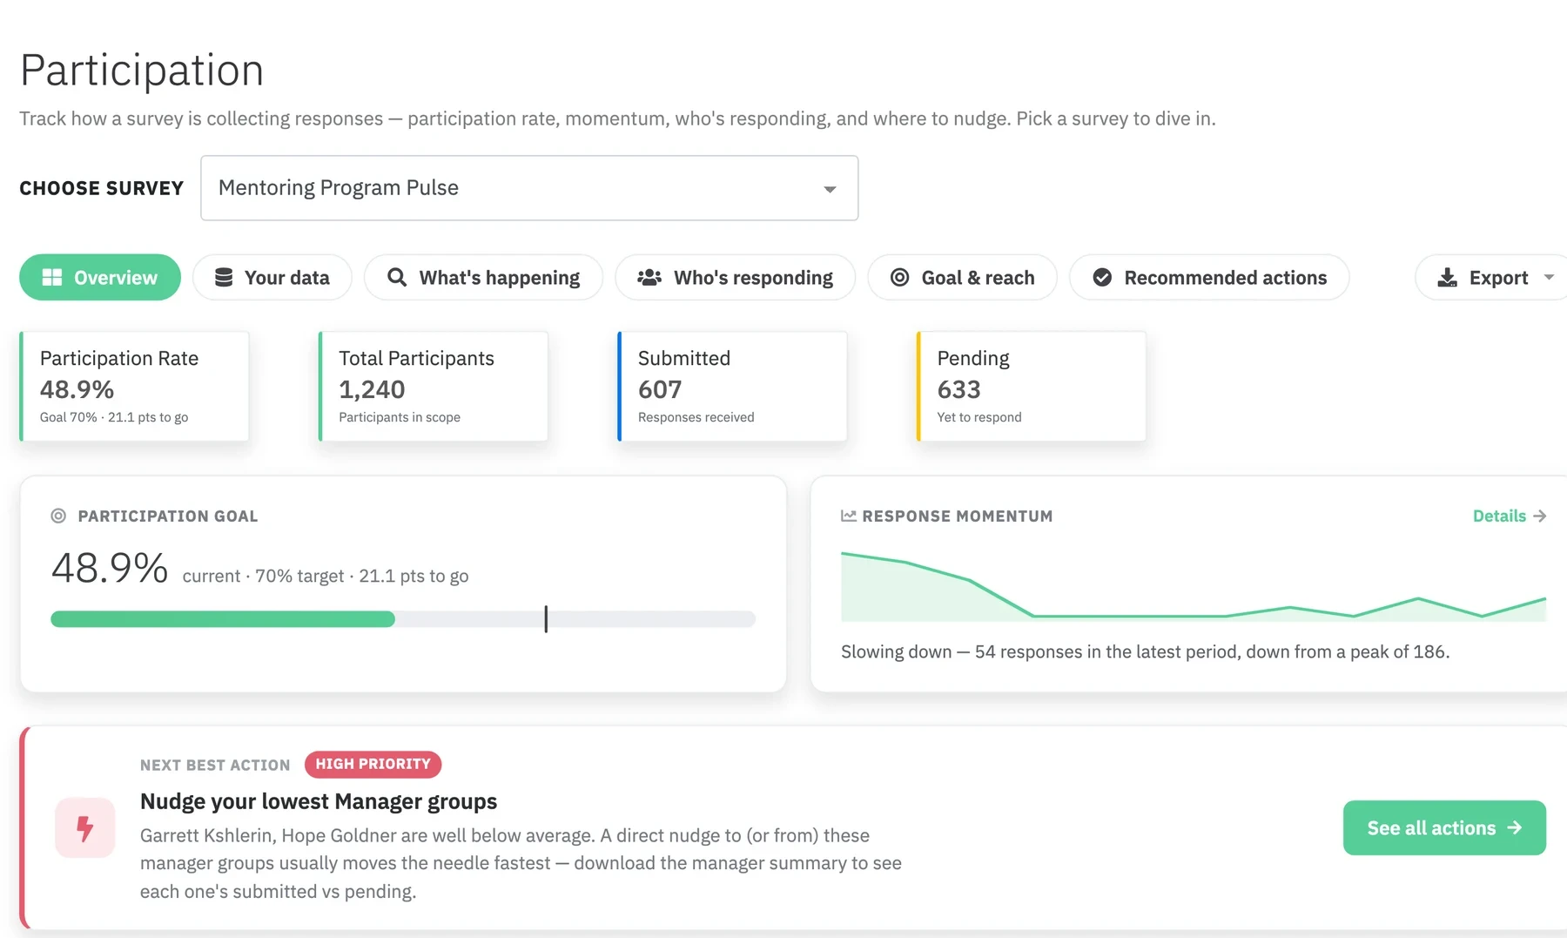Go to What's happening tab
The height and width of the screenshot is (938, 1567).
click(x=483, y=277)
